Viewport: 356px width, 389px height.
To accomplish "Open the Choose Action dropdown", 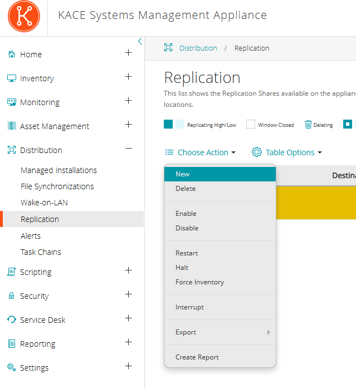I will pos(200,152).
